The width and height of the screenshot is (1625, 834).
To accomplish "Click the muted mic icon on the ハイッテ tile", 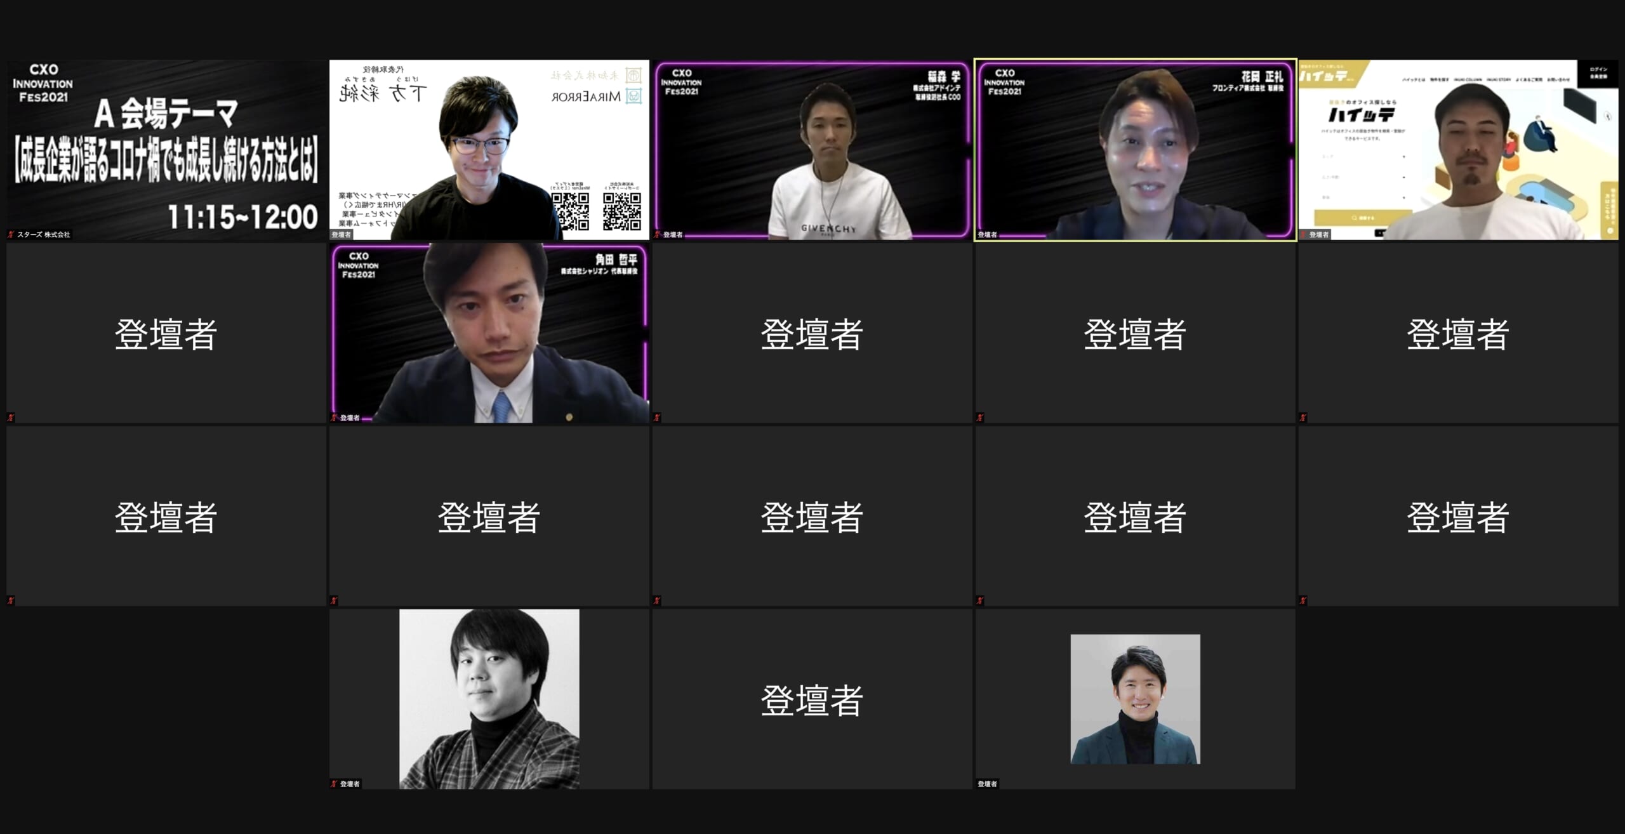I will tap(1303, 234).
